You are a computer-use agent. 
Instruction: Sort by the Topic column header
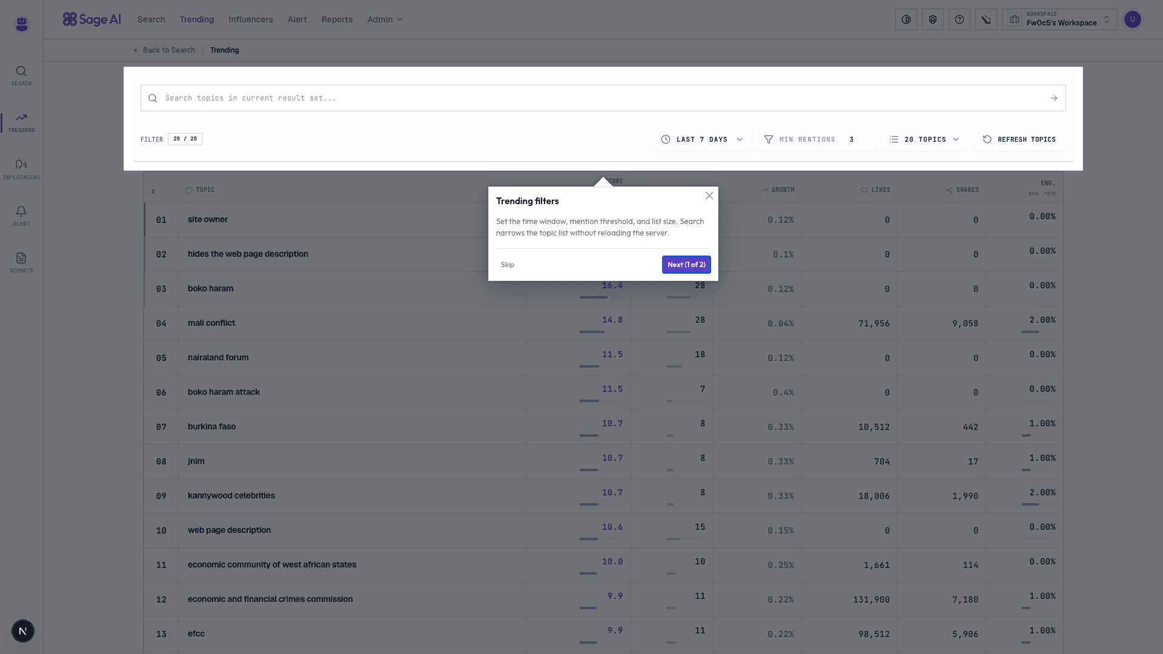pos(200,190)
